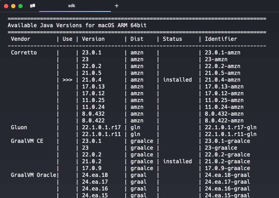Click identifier 11.0.25-amzn
279x198 pixels.
coord(224,100)
